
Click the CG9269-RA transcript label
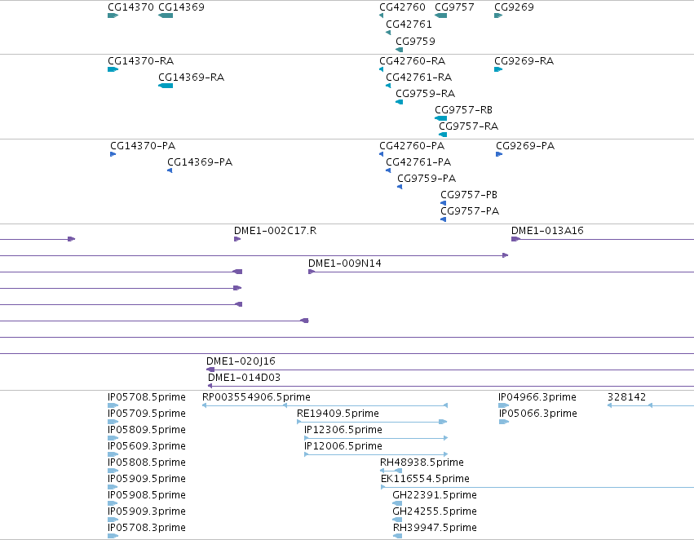point(524,61)
